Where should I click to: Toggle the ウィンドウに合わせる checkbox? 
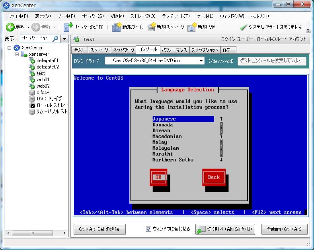point(148,229)
